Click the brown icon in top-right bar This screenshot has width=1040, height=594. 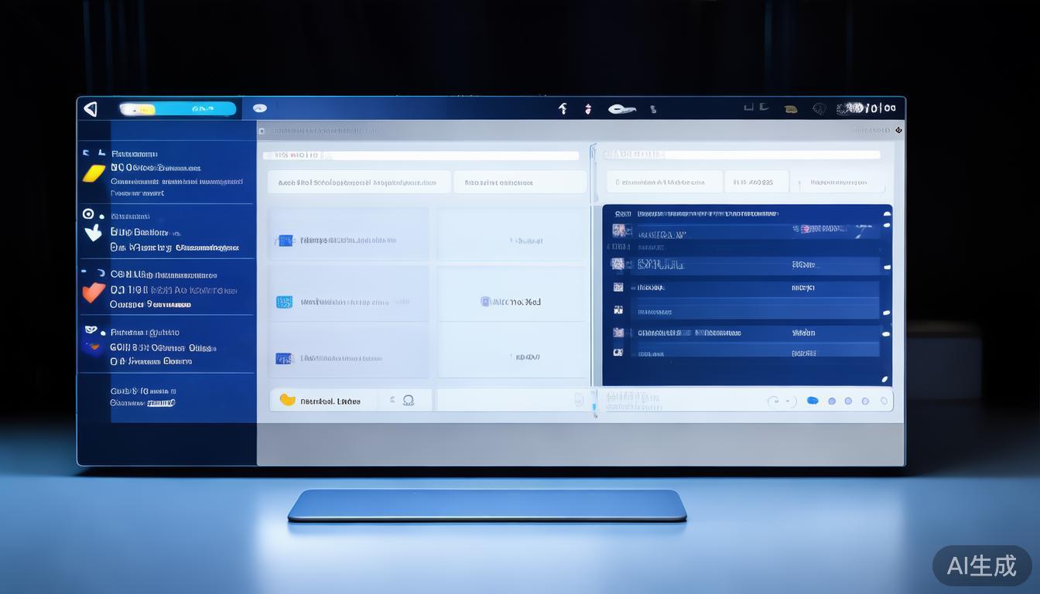790,109
